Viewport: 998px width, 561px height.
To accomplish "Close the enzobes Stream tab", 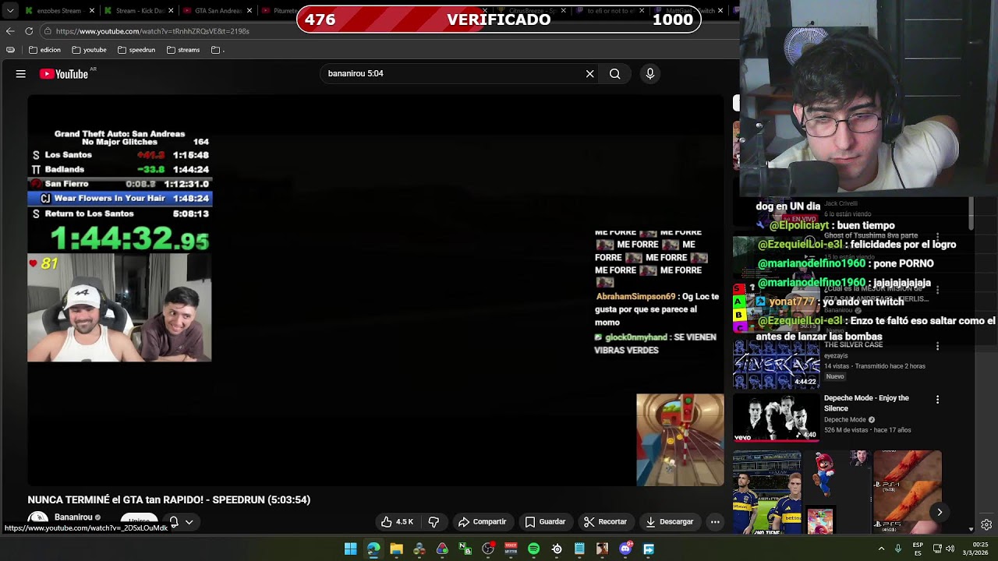I will (92, 11).
